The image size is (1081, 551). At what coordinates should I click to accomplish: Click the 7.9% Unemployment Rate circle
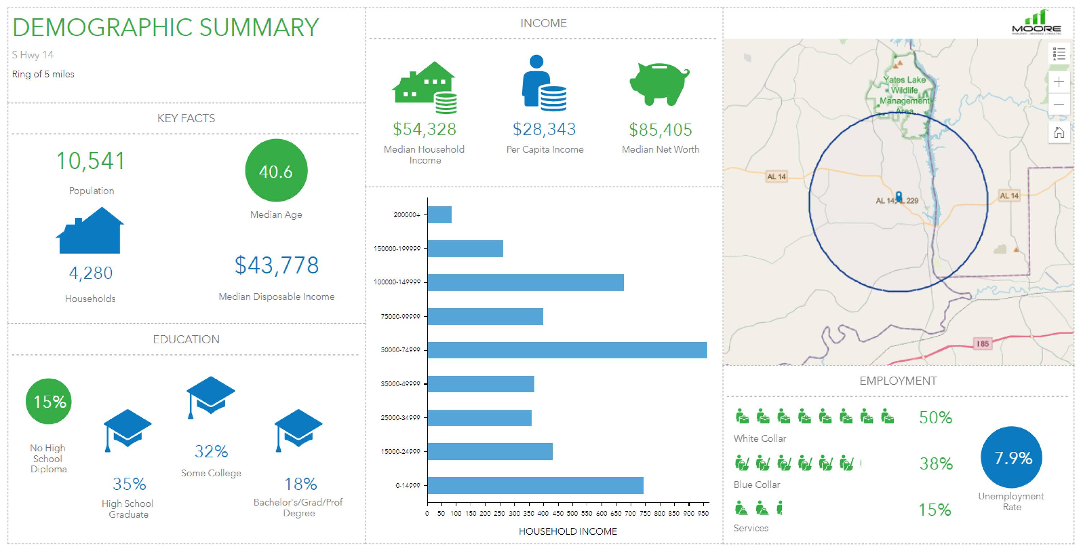[1011, 457]
